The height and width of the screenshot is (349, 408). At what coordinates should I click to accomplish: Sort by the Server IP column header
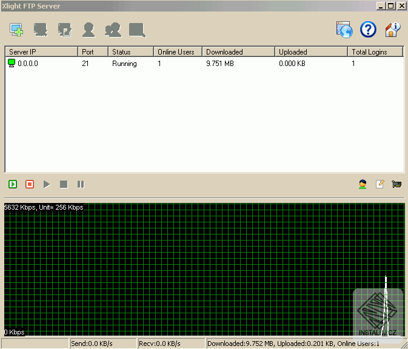pos(41,52)
